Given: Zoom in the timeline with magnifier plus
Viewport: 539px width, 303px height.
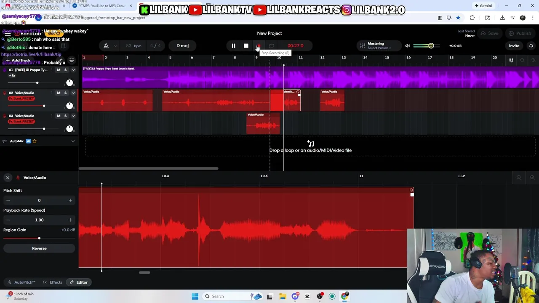Looking at the screenshot, I should [x=533, y=61].
